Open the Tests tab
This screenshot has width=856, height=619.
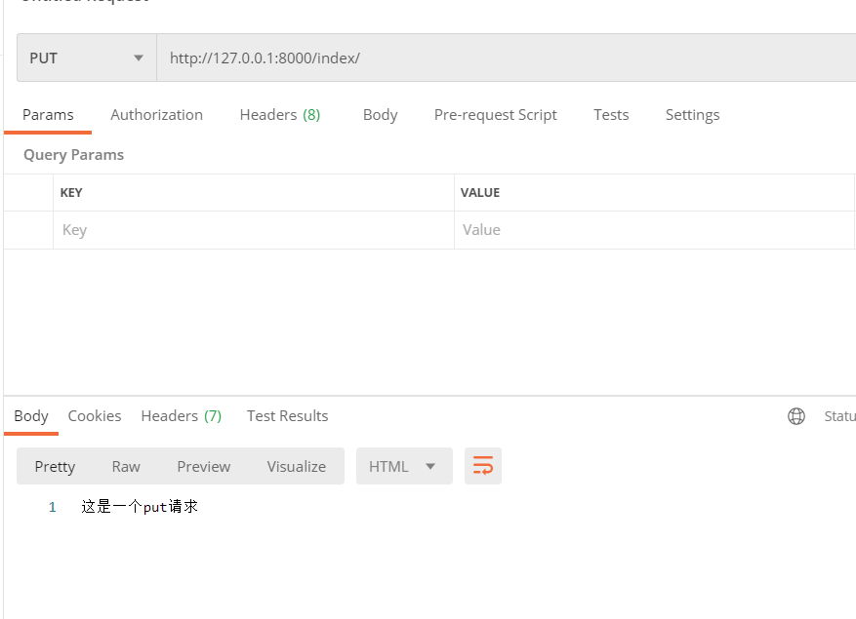(x=611, y=114)
